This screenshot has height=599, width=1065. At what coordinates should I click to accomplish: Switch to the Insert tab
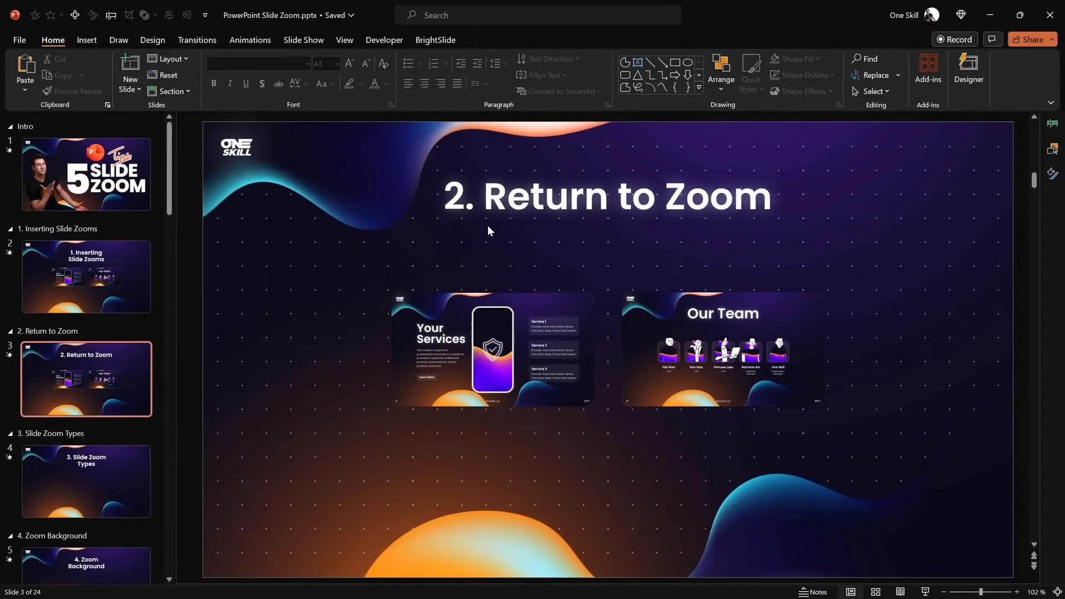pos(87,40)
